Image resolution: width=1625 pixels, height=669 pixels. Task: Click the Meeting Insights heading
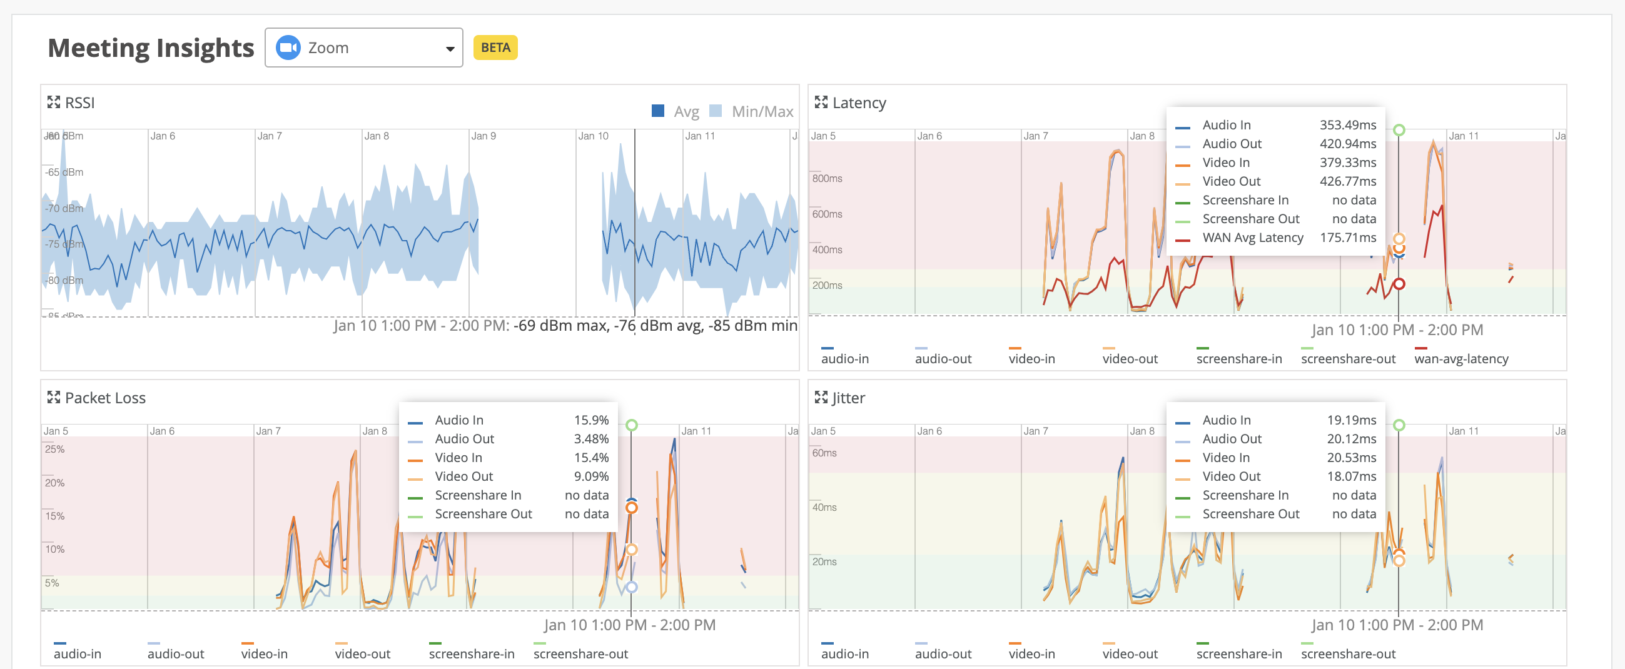click(151, 48)
